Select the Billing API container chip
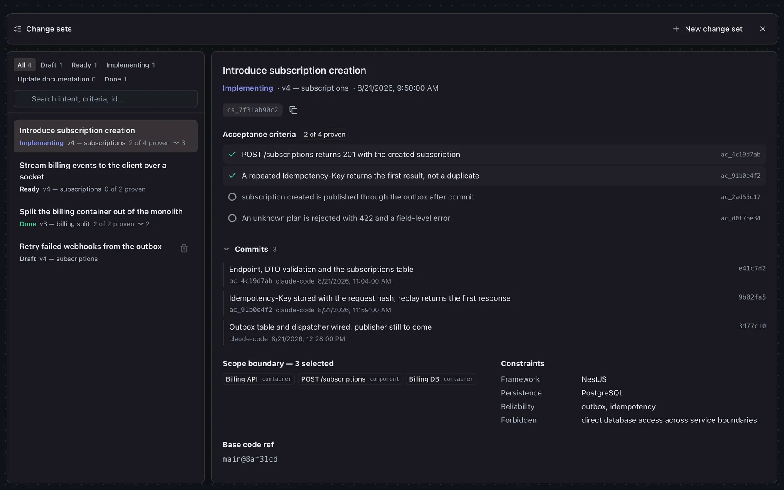Viewport: 784px width, 490px height. click(259, 379)
